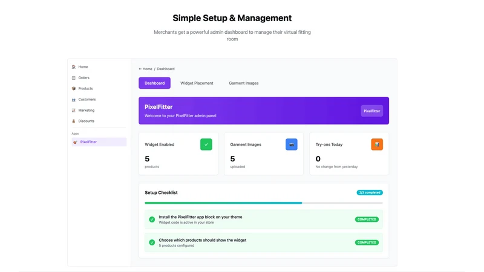Click the blue Garment Images icon
The width and height of the screenshot is (484, 272).
pos(292,144)
